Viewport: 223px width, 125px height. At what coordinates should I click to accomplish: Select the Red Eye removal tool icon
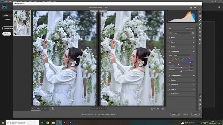[200, 36]
